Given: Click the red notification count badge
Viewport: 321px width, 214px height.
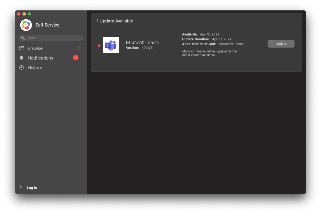Looking at the screenshot, I should [x=76, y=58].
